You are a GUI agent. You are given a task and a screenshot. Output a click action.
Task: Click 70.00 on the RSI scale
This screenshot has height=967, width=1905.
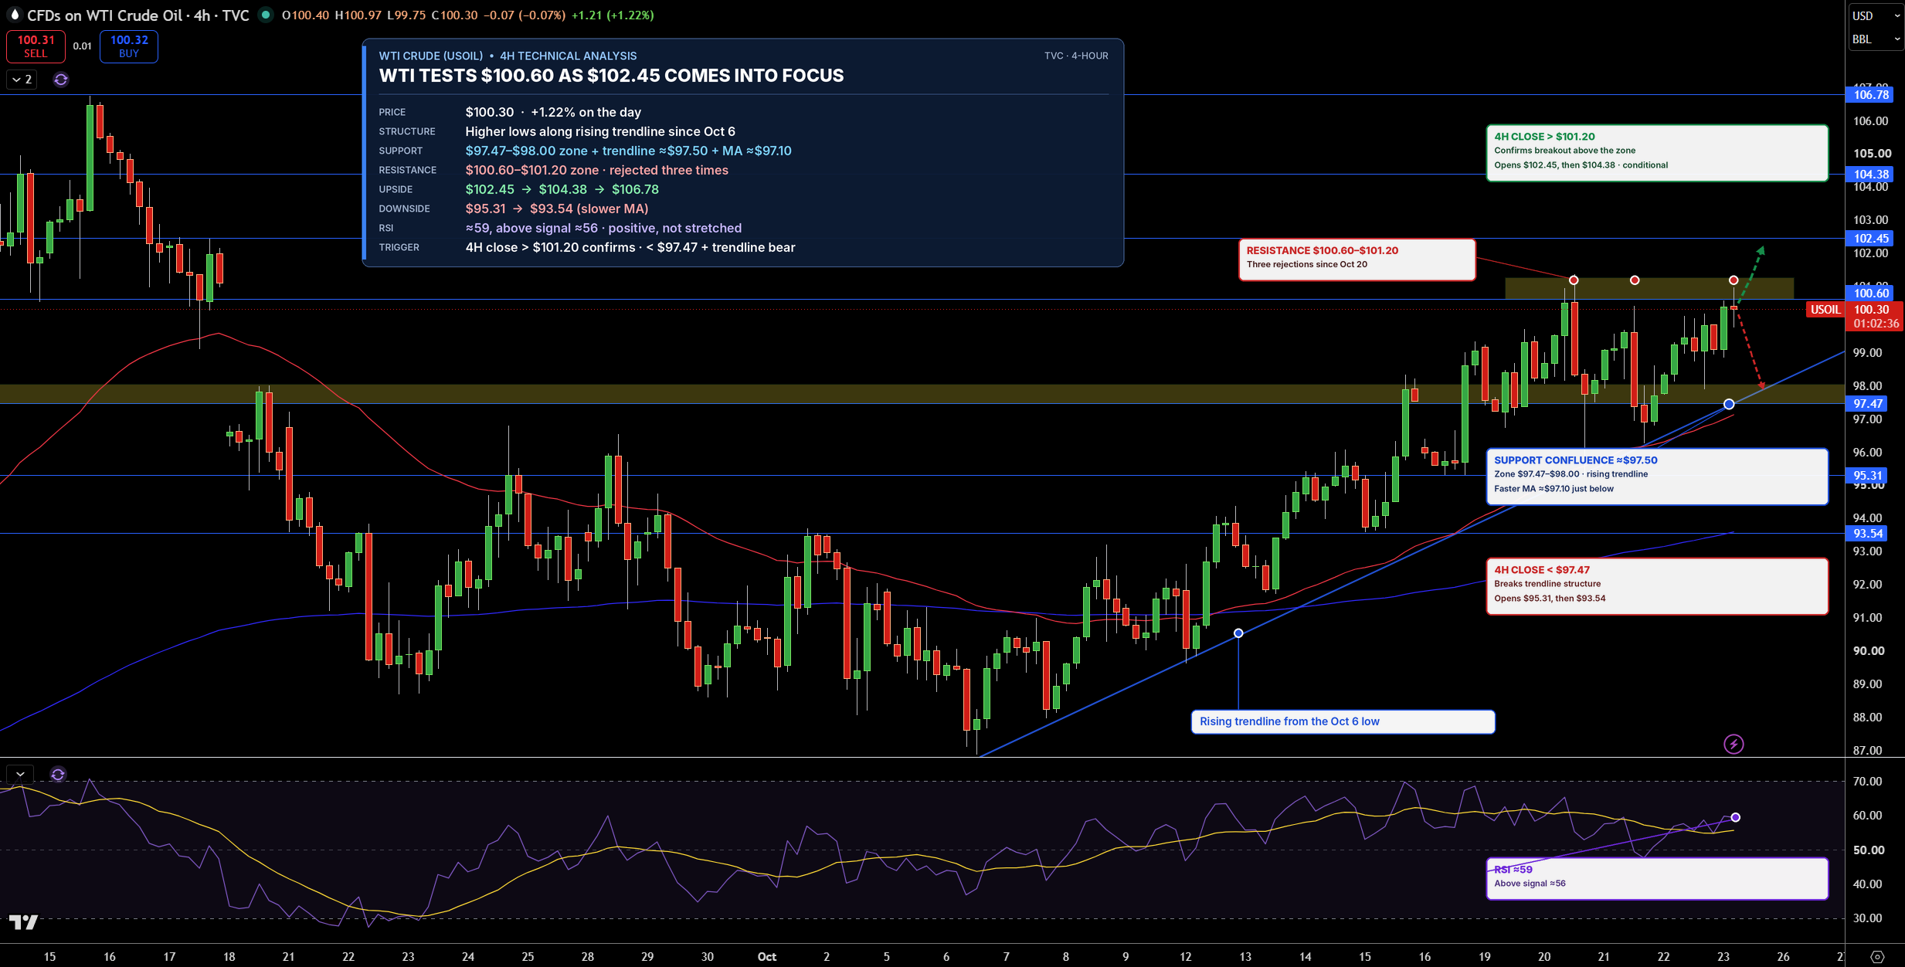1867,782
